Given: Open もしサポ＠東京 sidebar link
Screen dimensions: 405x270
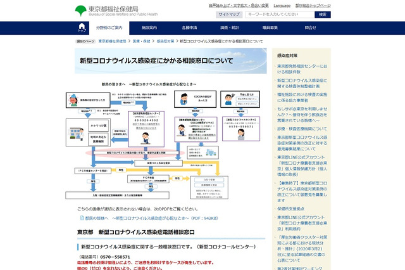Looking at the screenshot, I should tap(302, 115).
